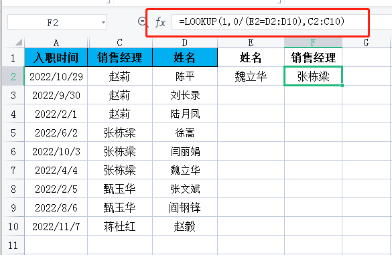The height and width of the screenshot is (255, 392).
Task: Click name cell 徐嵩
Action: [185, 133]
